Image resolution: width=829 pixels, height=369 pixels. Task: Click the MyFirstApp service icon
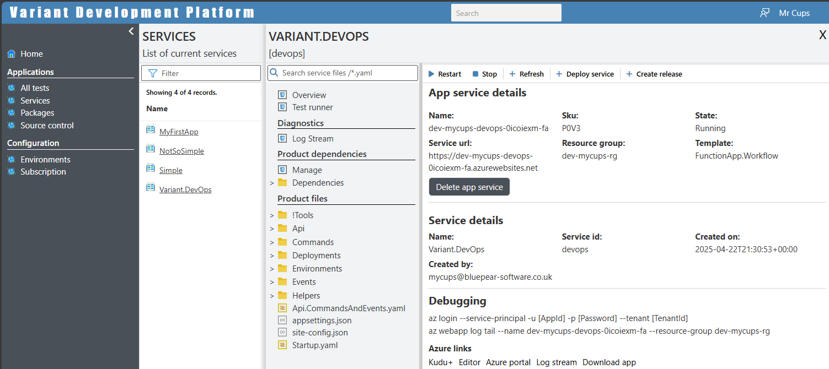[151, 130]
